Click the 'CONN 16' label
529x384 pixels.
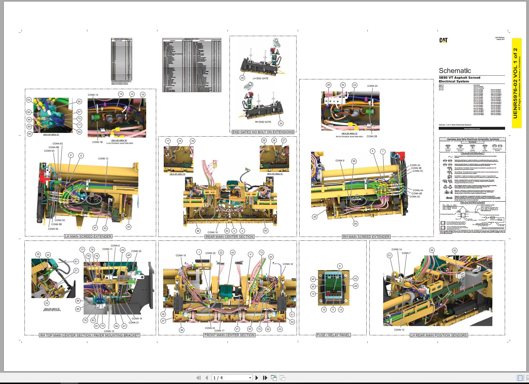click(x=287, y=264)
